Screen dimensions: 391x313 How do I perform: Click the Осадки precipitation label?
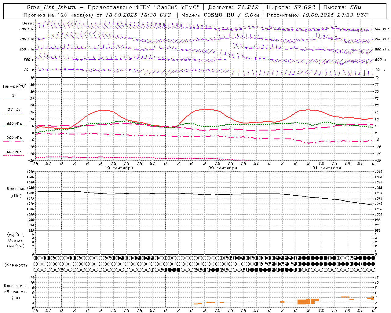(x=16, y=240)
